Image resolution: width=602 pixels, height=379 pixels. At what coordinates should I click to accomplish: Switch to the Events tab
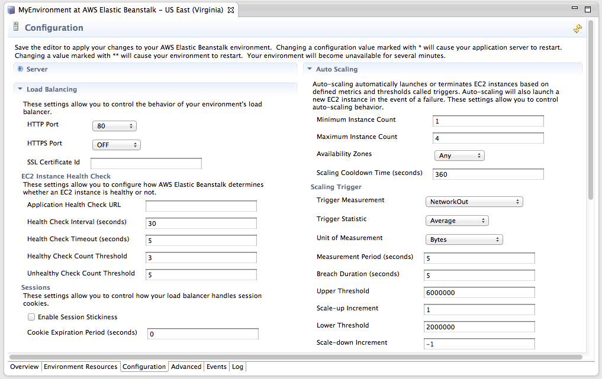click(217, 367)
